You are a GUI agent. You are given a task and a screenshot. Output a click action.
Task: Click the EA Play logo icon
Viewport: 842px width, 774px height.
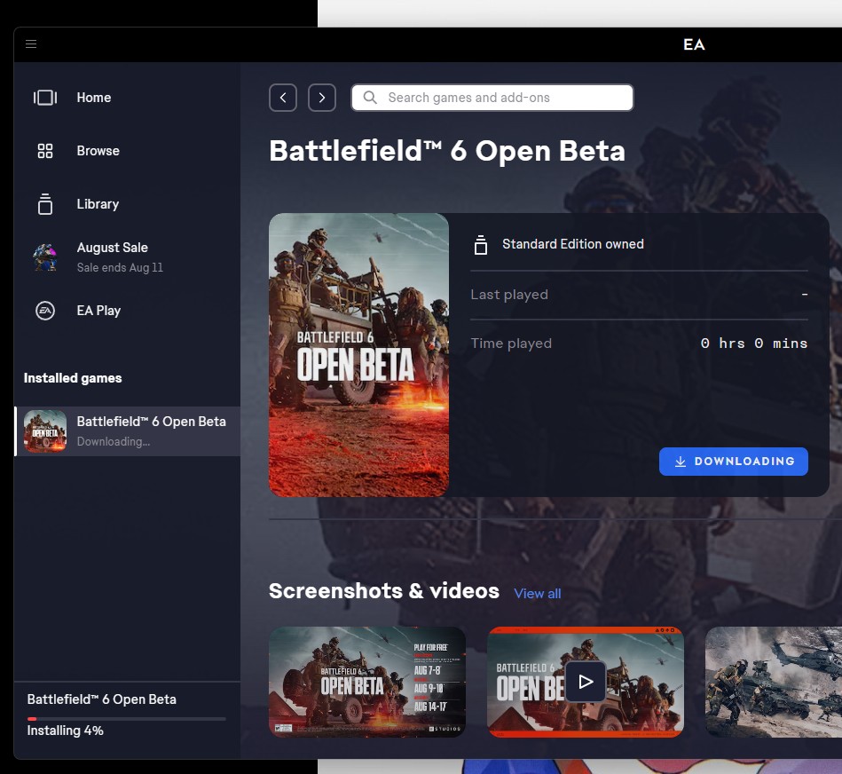pos(45,311)
